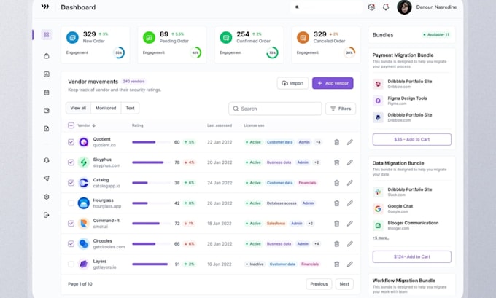Delete the Circooles vendor row
496x298 pixels.
point(336,244)
